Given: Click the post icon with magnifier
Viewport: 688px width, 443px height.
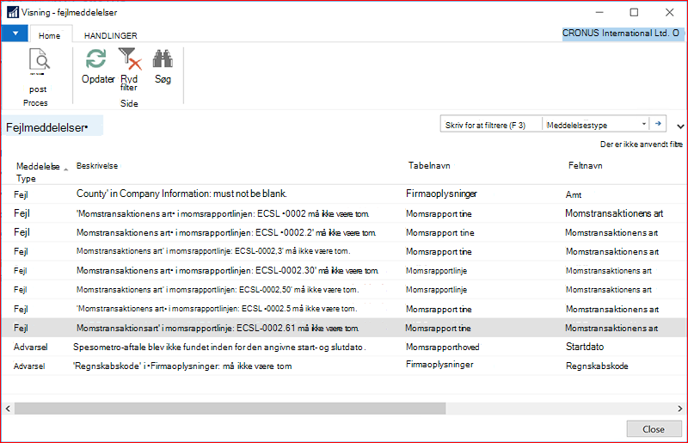Looking at the screenshot, I should click(39, 59).
